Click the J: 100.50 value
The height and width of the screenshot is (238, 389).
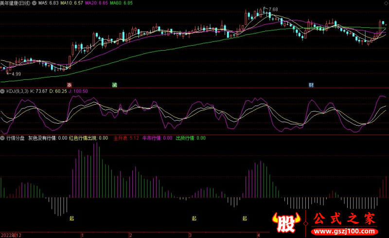pyautogui.click(x=78, y=91)
